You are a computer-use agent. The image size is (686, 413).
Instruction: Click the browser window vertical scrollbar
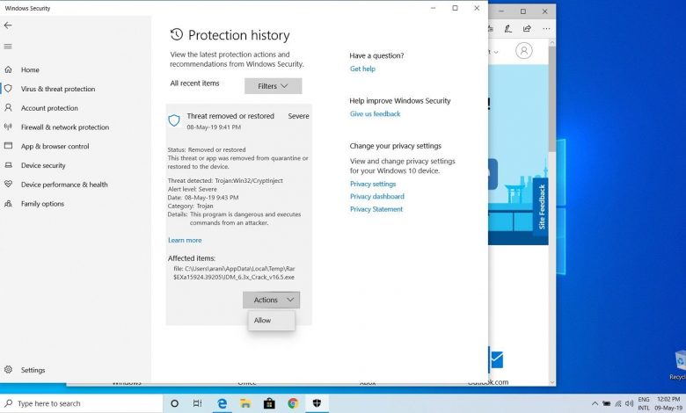pyautogui.click(x=551, y=98)
